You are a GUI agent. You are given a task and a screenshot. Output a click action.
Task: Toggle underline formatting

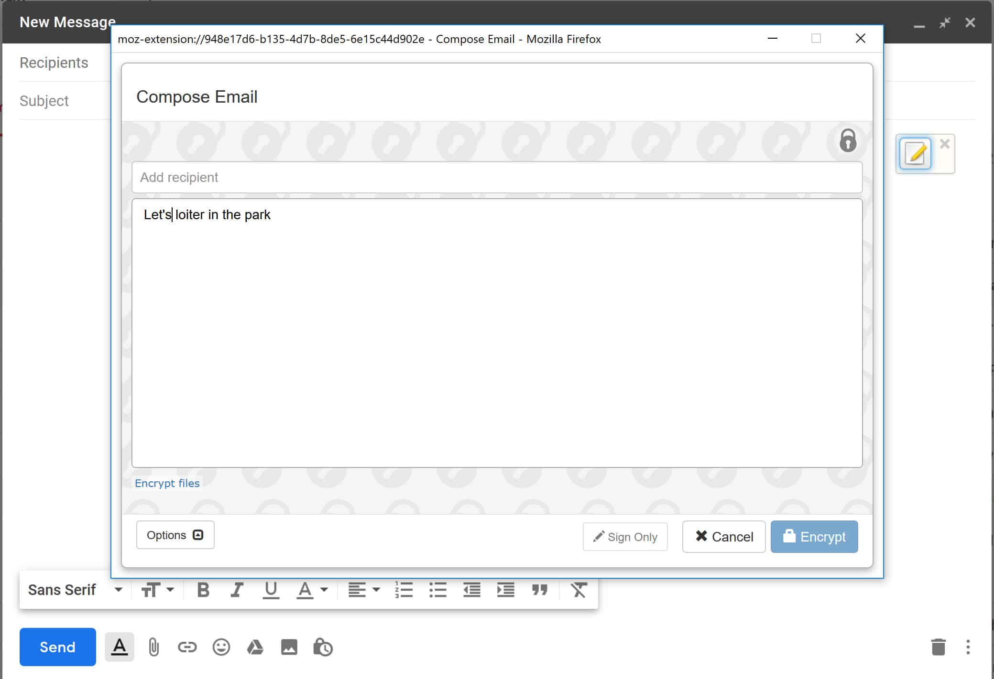click(x=271, y=590)
